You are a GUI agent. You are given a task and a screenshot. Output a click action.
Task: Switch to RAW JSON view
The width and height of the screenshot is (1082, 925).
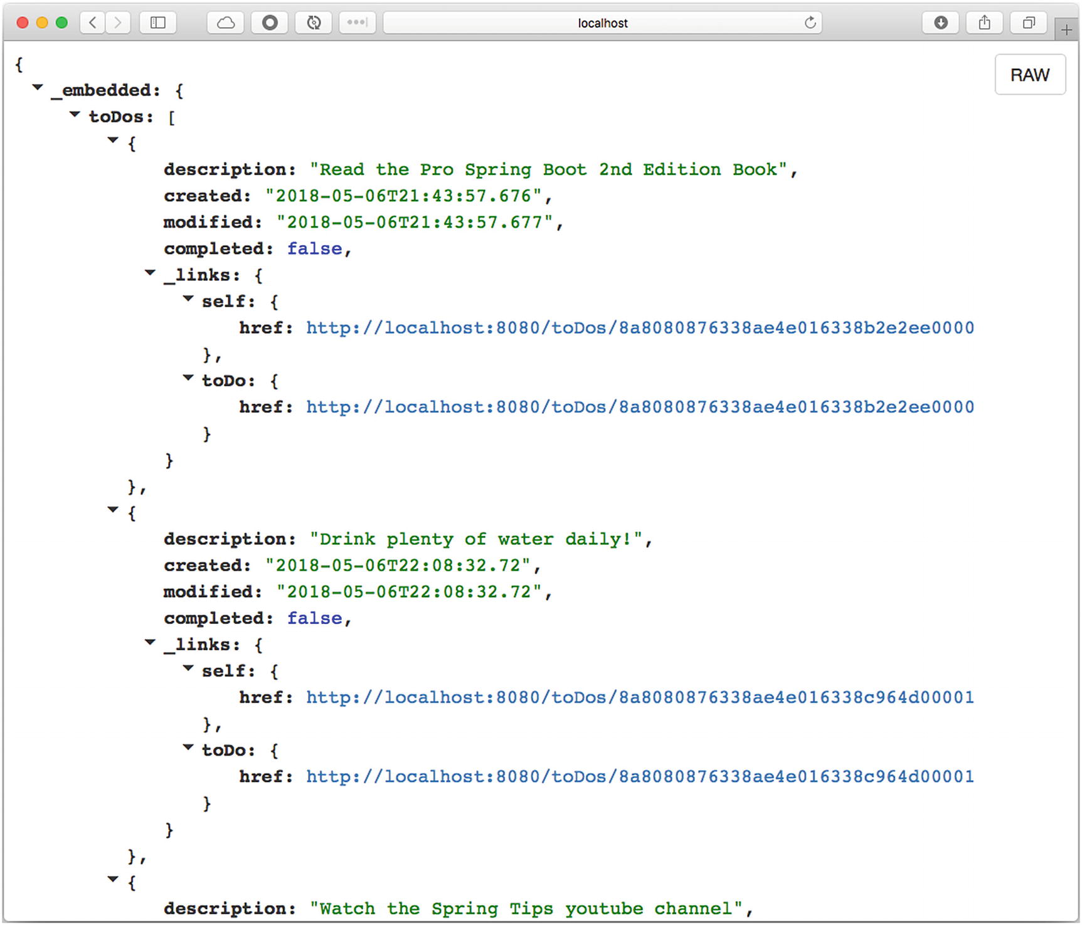tap(1029, 75)
